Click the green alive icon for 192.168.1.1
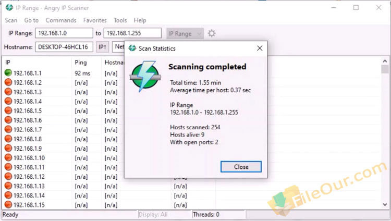This screenshot has width=391, height=221. [8, 73]
